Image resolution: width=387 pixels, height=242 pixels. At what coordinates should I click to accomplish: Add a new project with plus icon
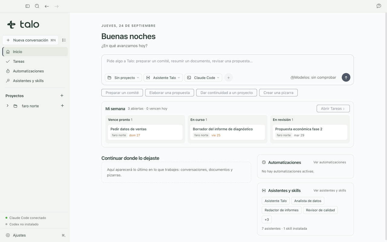[x=62, y=96]
